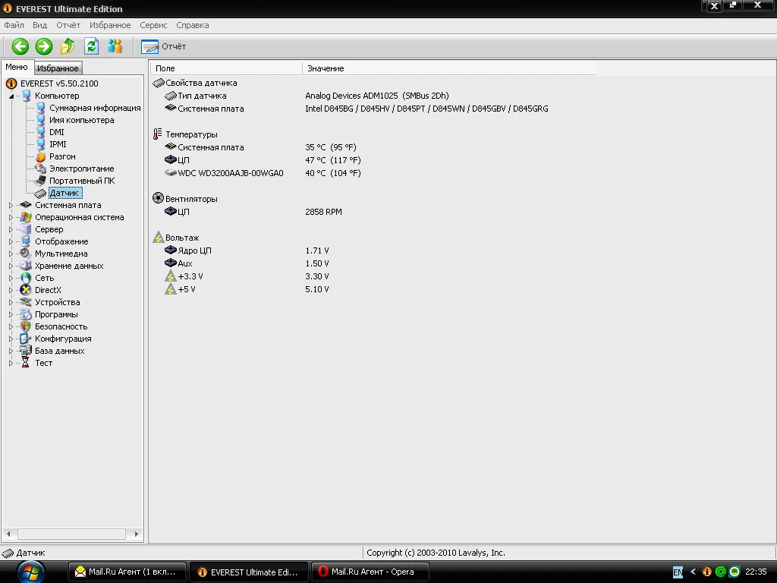Click the flame icon next to Разгон

pos(41,156)
